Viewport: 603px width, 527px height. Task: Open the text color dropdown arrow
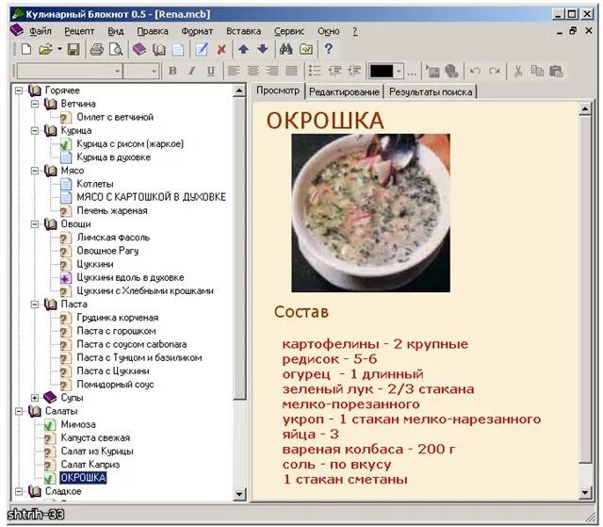399,71
